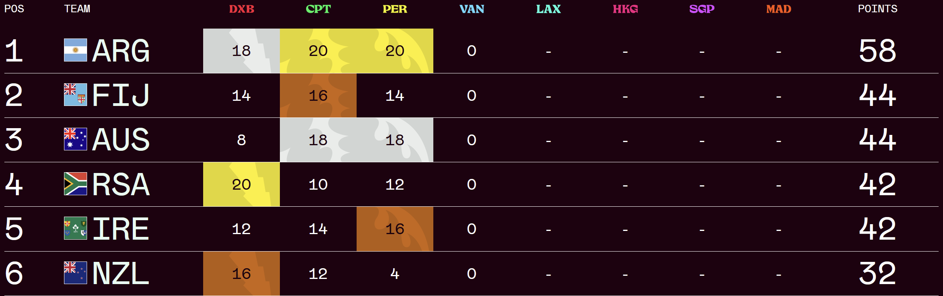Click New Zealand's bronze 16 Dubai cell
943x296 pixels.
tap(241, 273)
